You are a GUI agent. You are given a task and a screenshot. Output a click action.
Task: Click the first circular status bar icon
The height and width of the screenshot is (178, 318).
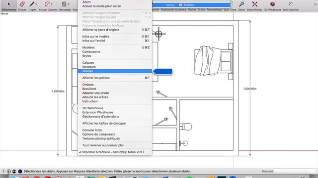(3, 171)
